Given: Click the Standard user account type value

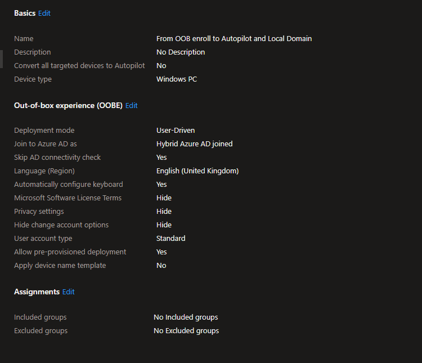Looking at the screenshot, I should click(170, 238).
